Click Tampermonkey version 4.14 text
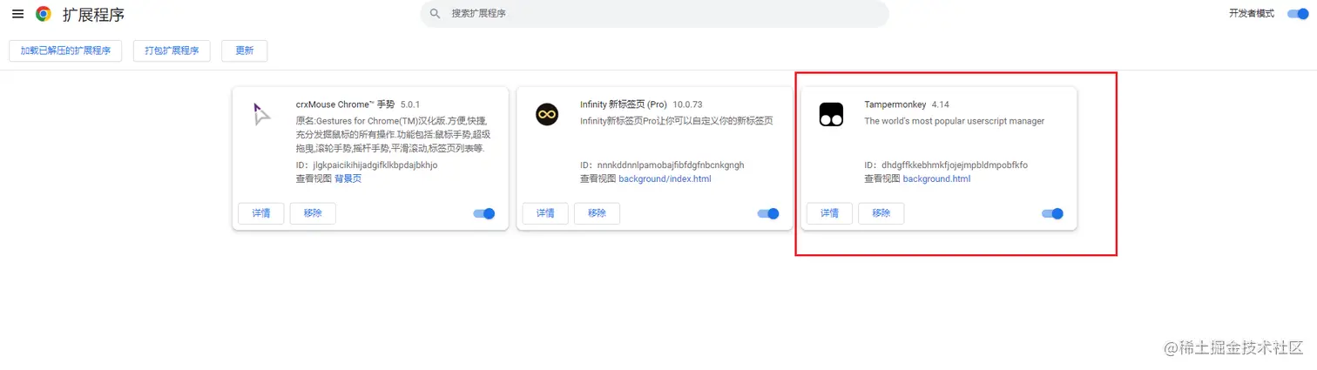Viewport: 1317px width, 370px height. click(940, 104)
